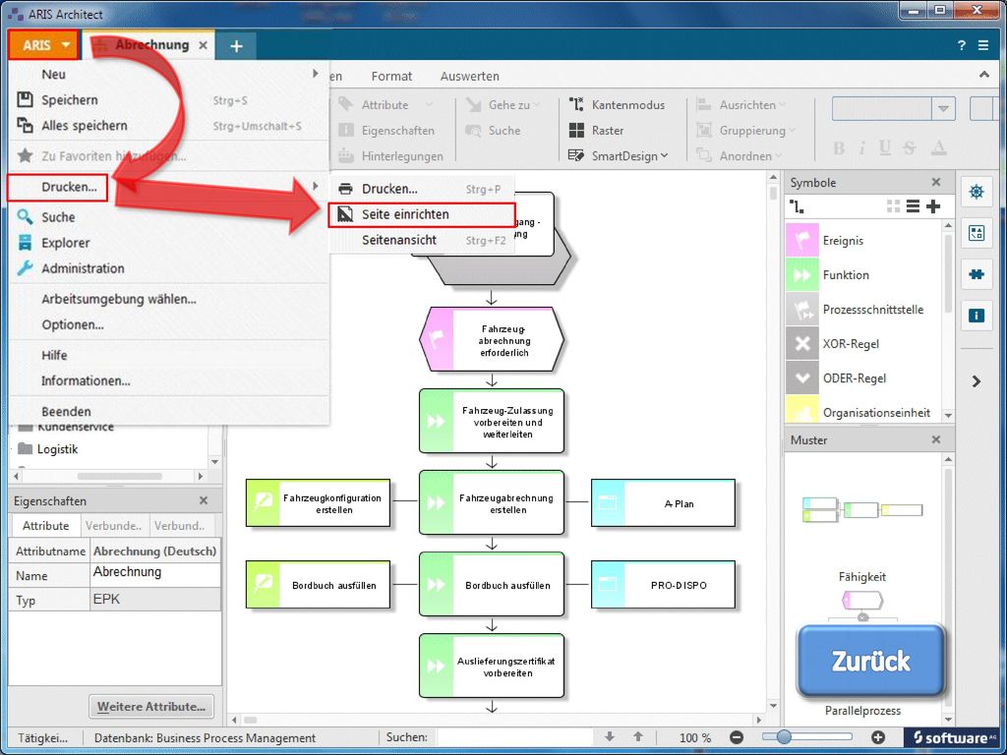Select the Organisationseinheit symbol
1007x755 pixels.
tap(863, 411)
